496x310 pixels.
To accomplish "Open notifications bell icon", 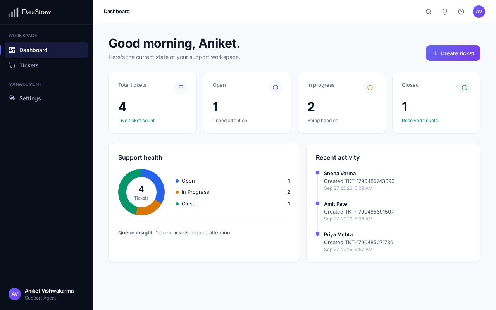I will (x=445, y=12).
